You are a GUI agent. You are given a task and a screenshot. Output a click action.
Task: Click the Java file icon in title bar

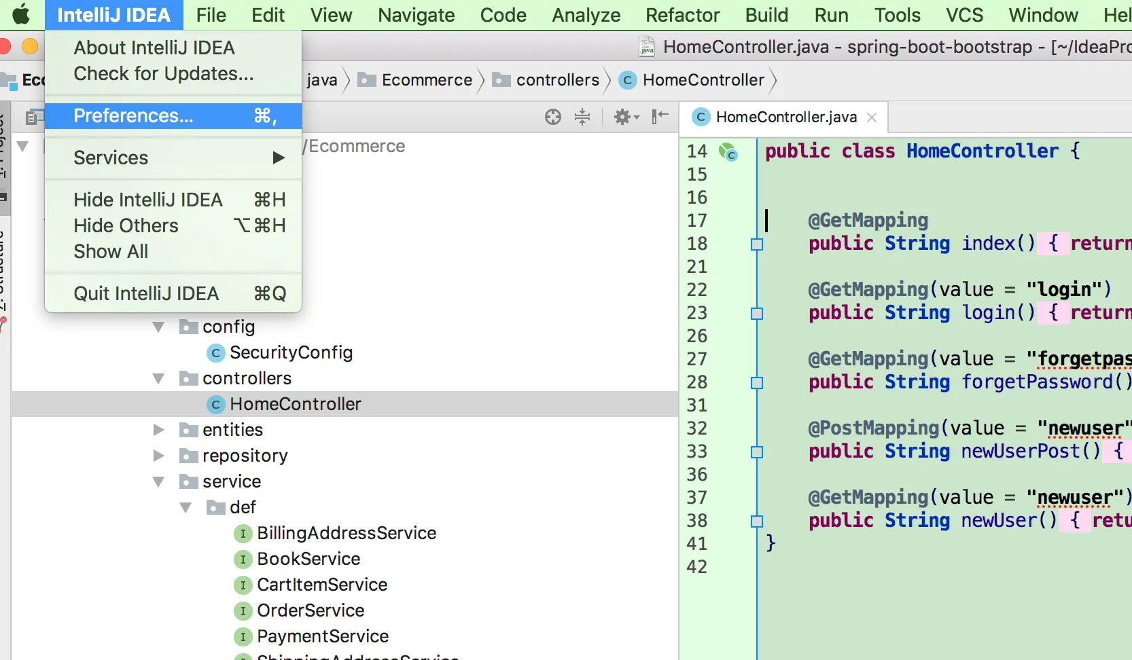tap(647, 46)
